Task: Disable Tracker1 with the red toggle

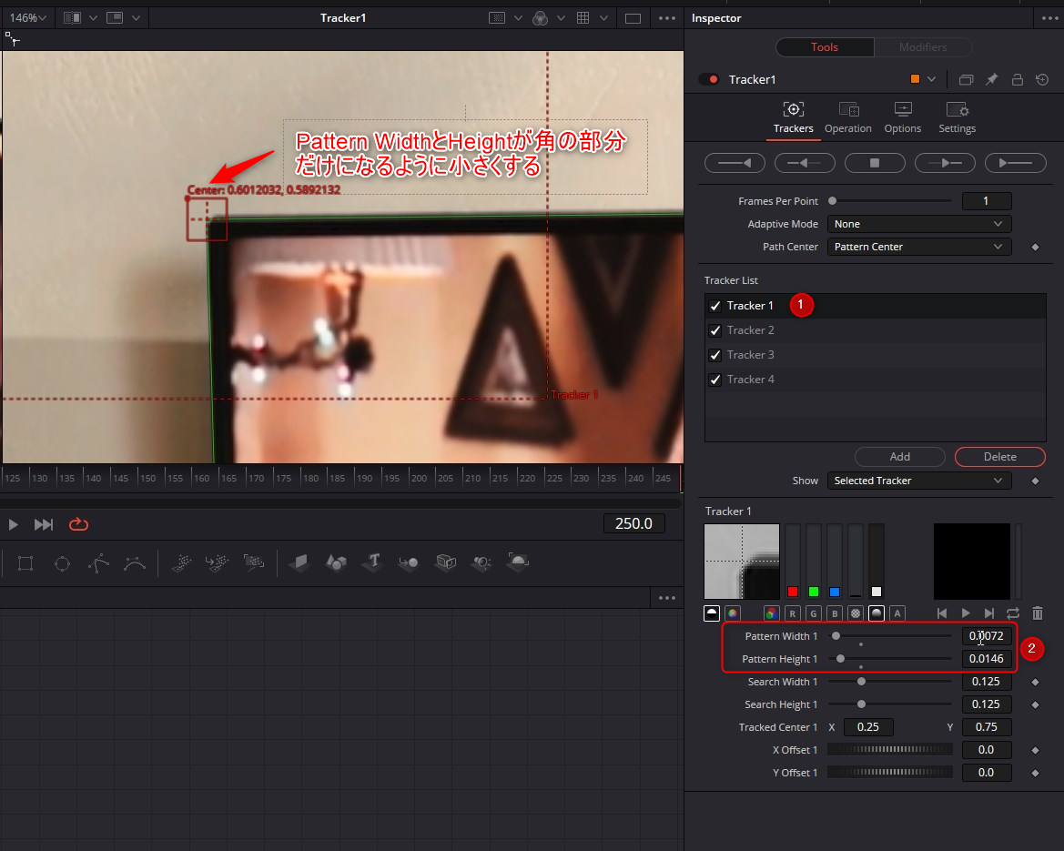Action: [x=709, y=79]
